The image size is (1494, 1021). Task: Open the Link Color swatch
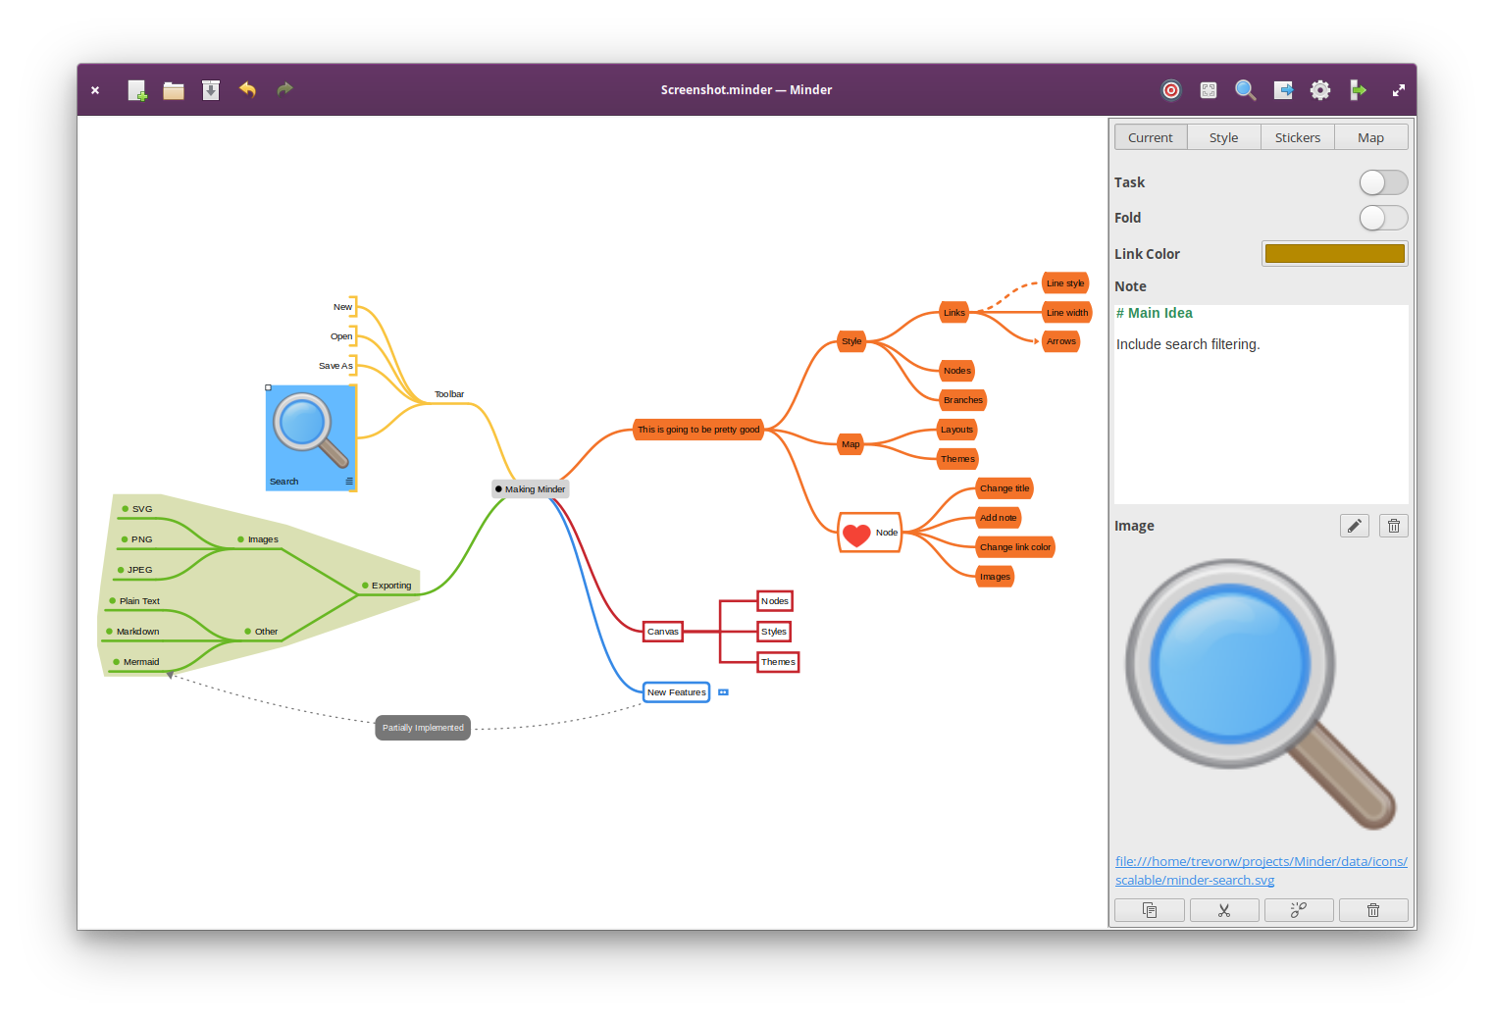click(x=1334, y=254)
